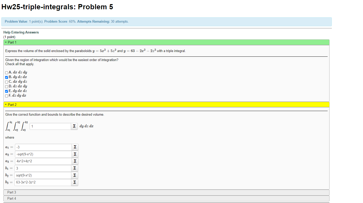Click the sigma icon beside a1 bound
The width and height of the screenshot is (363, 203).
75,147
